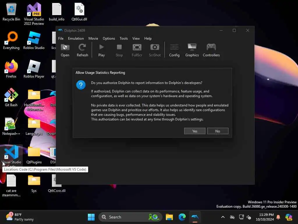Open the View menu
The image size is (298, 224).
(x=136, y=38)
